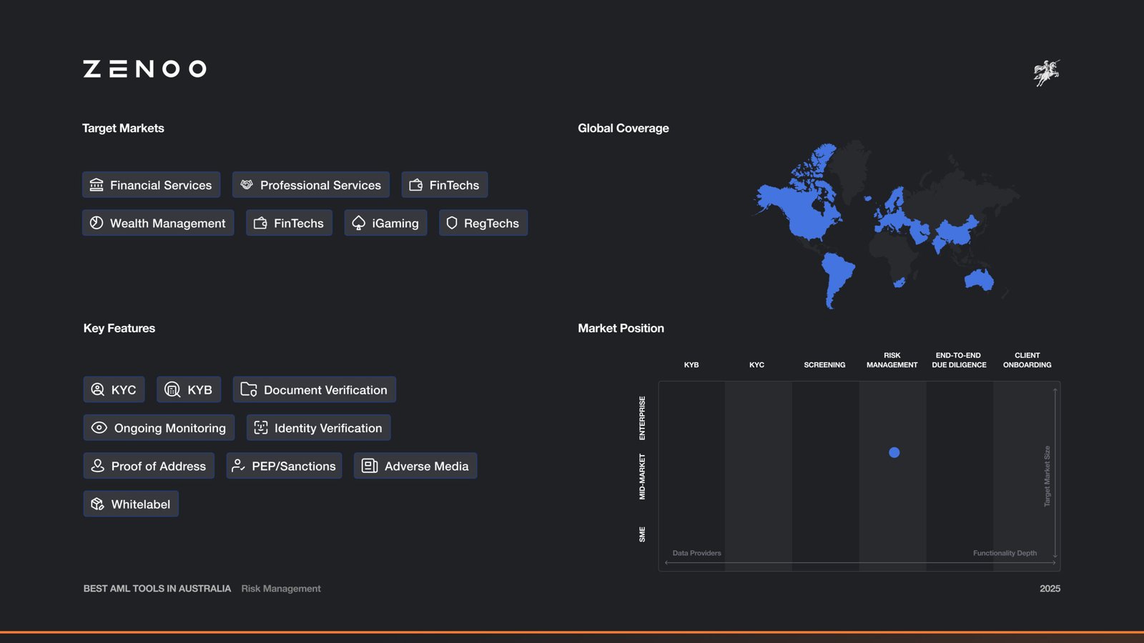Click the Zenoo logo
The width and height of the screenshot is (1144, 643).
144,69
